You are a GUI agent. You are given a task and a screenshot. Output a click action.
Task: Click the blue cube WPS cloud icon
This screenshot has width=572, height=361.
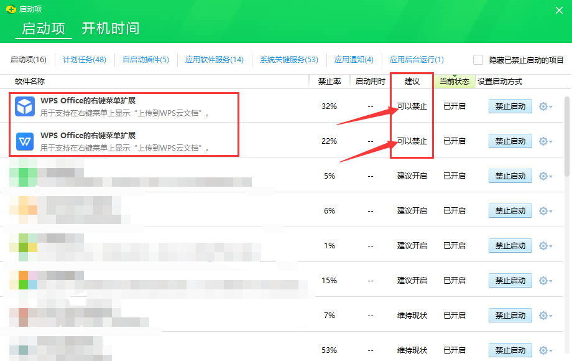(25, 106)
